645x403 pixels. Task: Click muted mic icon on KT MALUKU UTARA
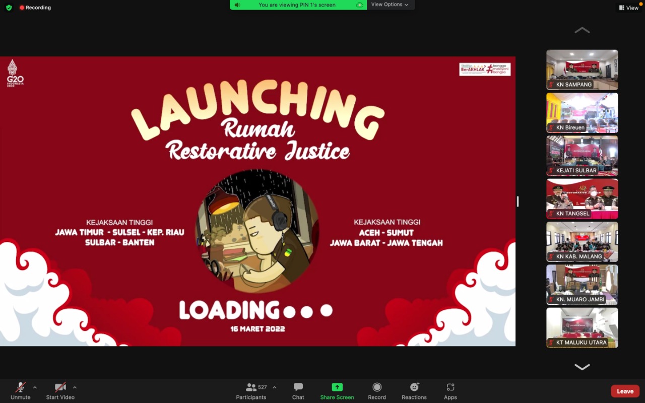click(x=551, y=343)
